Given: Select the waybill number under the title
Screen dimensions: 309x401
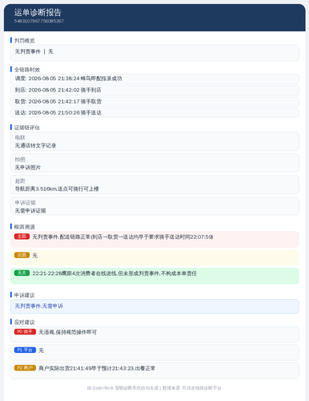Looking at the screenshot, I should (39, 21).
